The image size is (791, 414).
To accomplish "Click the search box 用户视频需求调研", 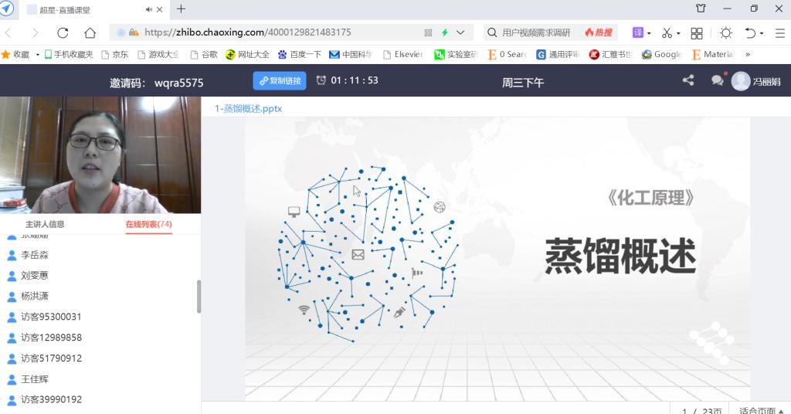I will (x=541, y=33).
